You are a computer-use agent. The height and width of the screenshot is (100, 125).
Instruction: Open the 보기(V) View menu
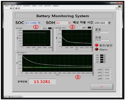coord(19,6)
